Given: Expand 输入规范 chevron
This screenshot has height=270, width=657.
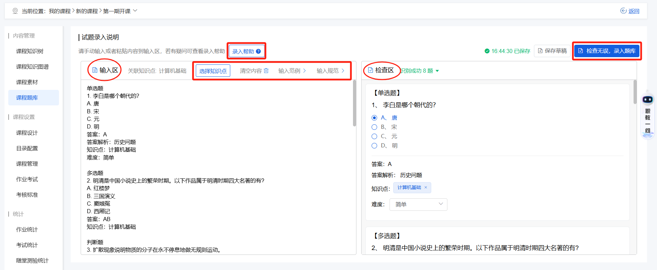Looking at the screenshot, I should tap(343, 71).
